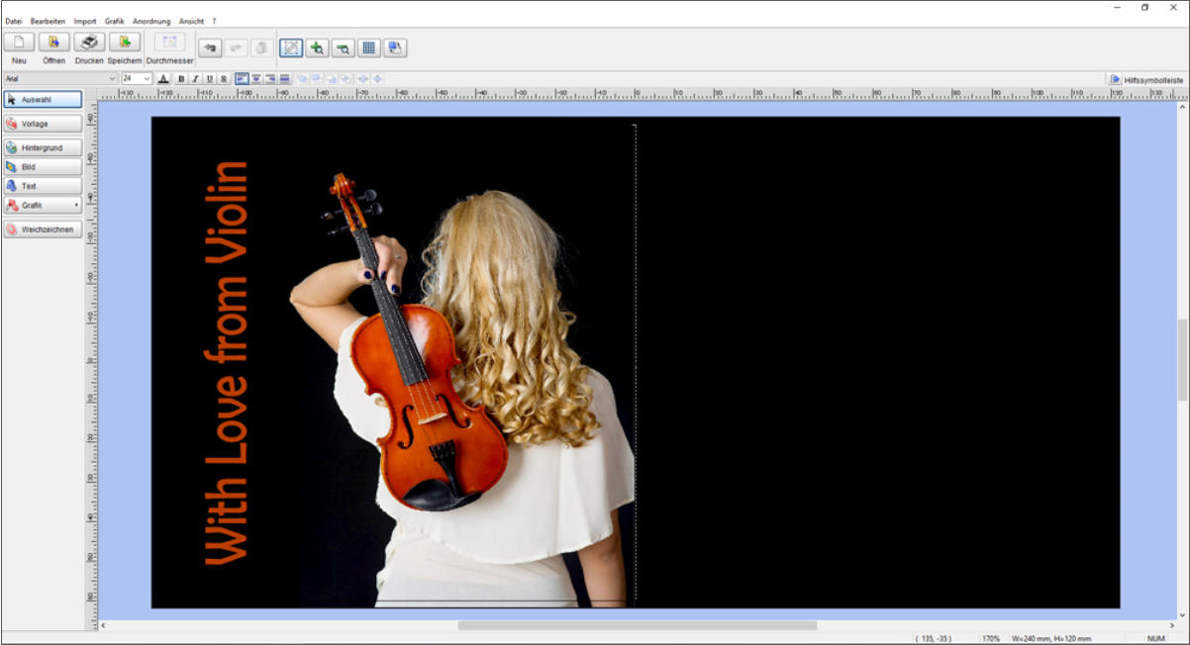Expand the Grafik tool submenu in sidebar
This screenshot has width=1190, height=645.
[x=76, y=206]
